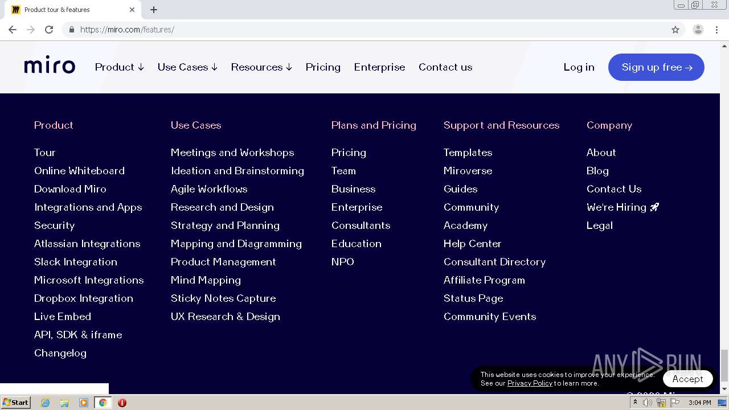Open media player from taskbar
Screen dimensions: 729x410
pos(84,403)
